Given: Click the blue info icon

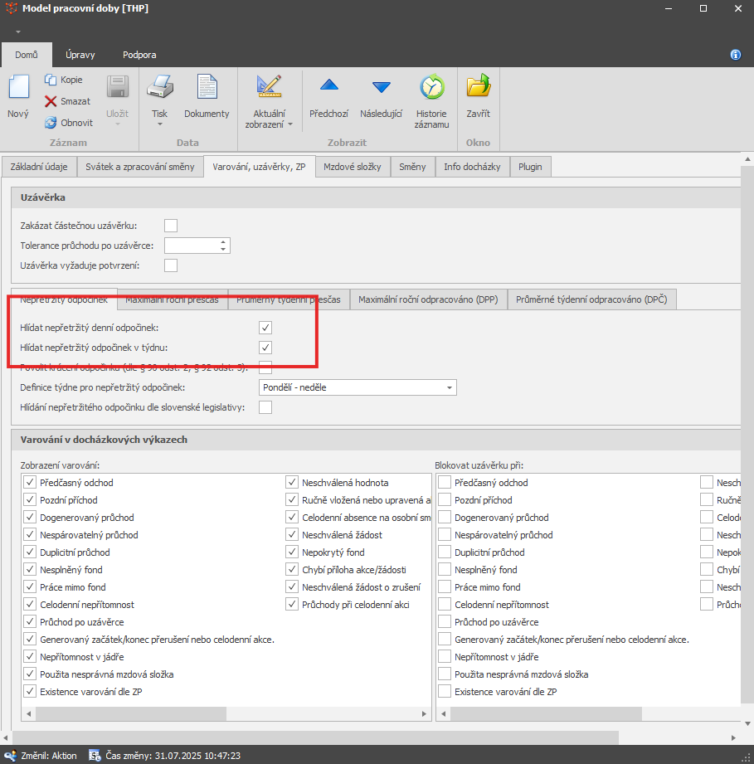Looking at the screenshot, I should 736,55.
